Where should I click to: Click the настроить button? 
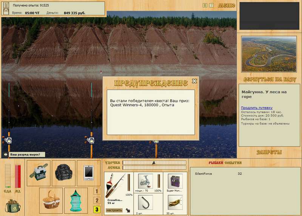click(114, 210)
